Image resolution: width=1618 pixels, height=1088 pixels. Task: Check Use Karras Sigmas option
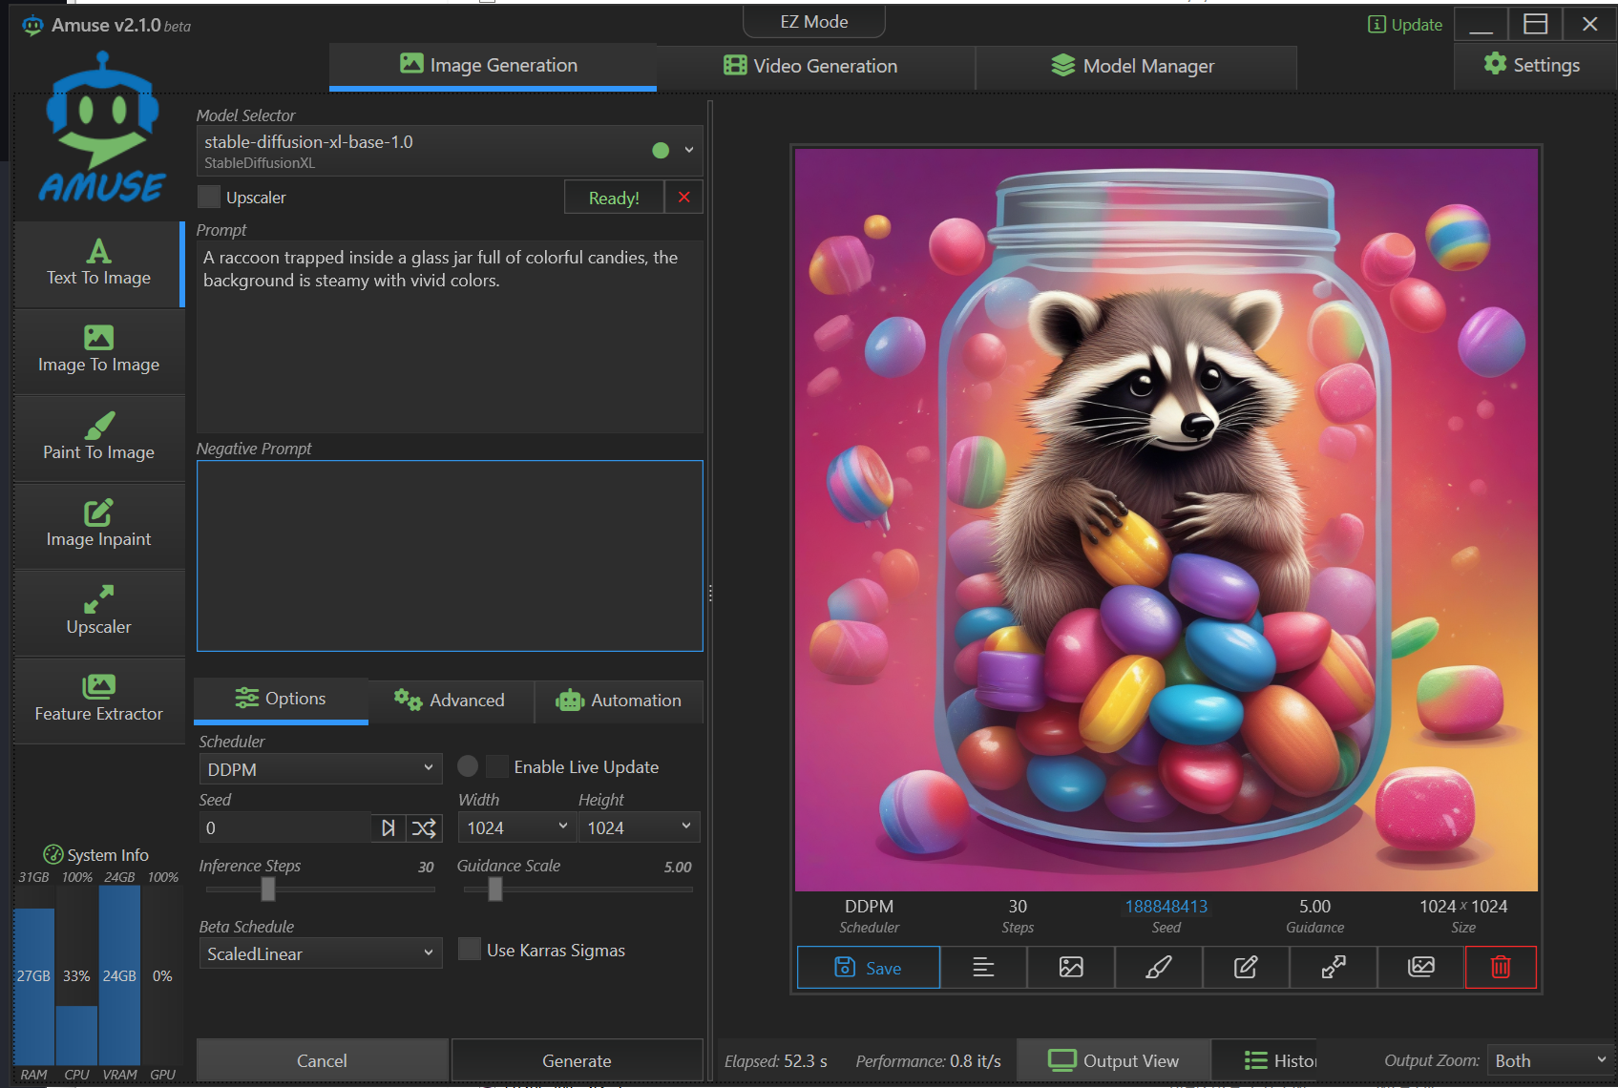(x=470, y=950)
